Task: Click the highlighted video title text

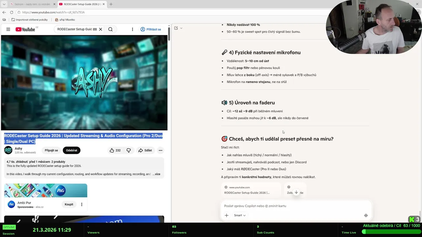Action: [x=83, y=139]
